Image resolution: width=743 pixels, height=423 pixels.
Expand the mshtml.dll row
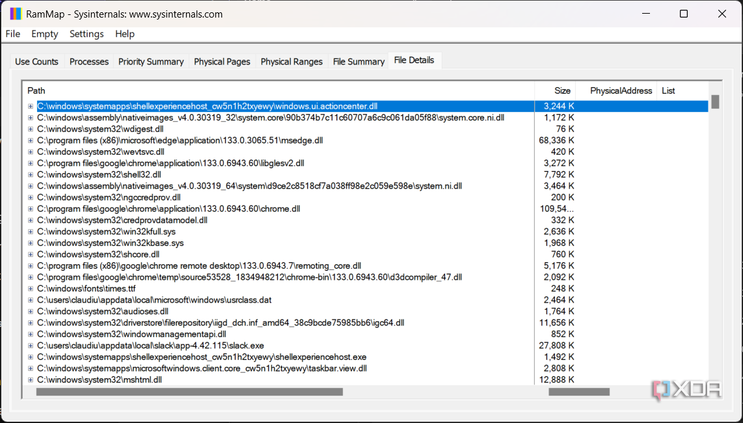click(x=31, y=379)
